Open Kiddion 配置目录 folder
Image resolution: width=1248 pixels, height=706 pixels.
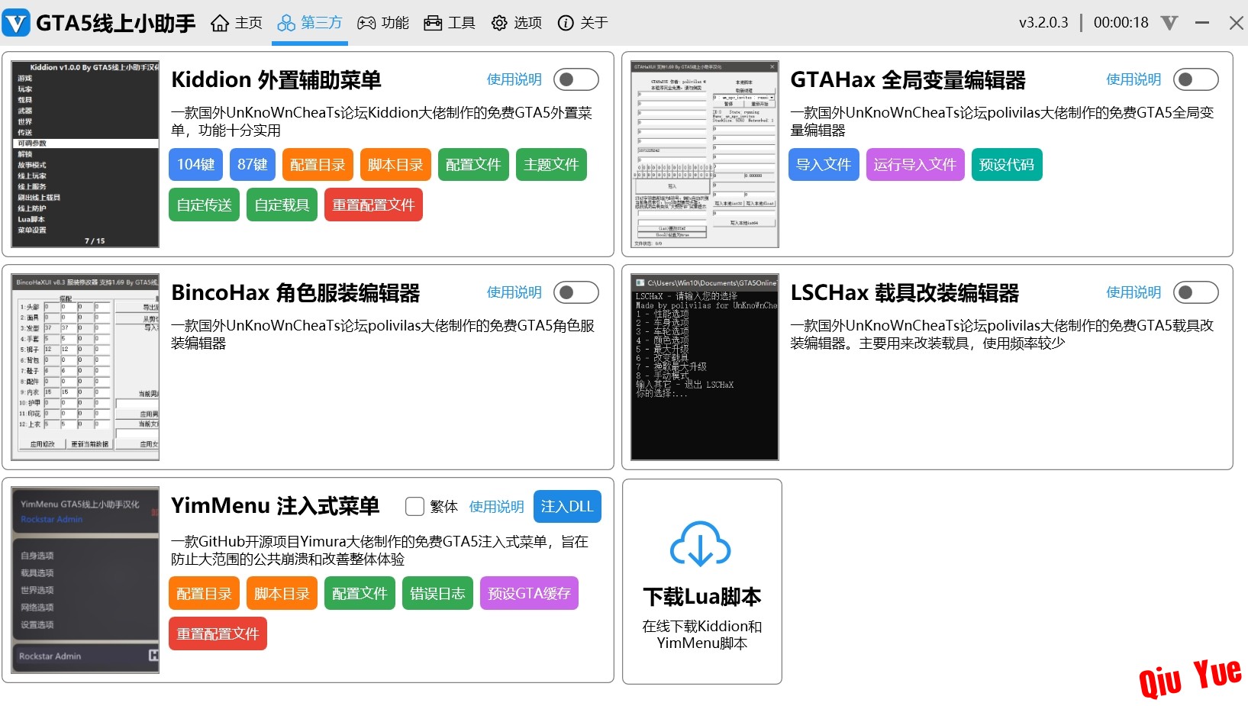click(x=318, y=164)
